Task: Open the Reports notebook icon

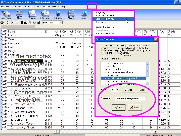Action: click(32, 15)
